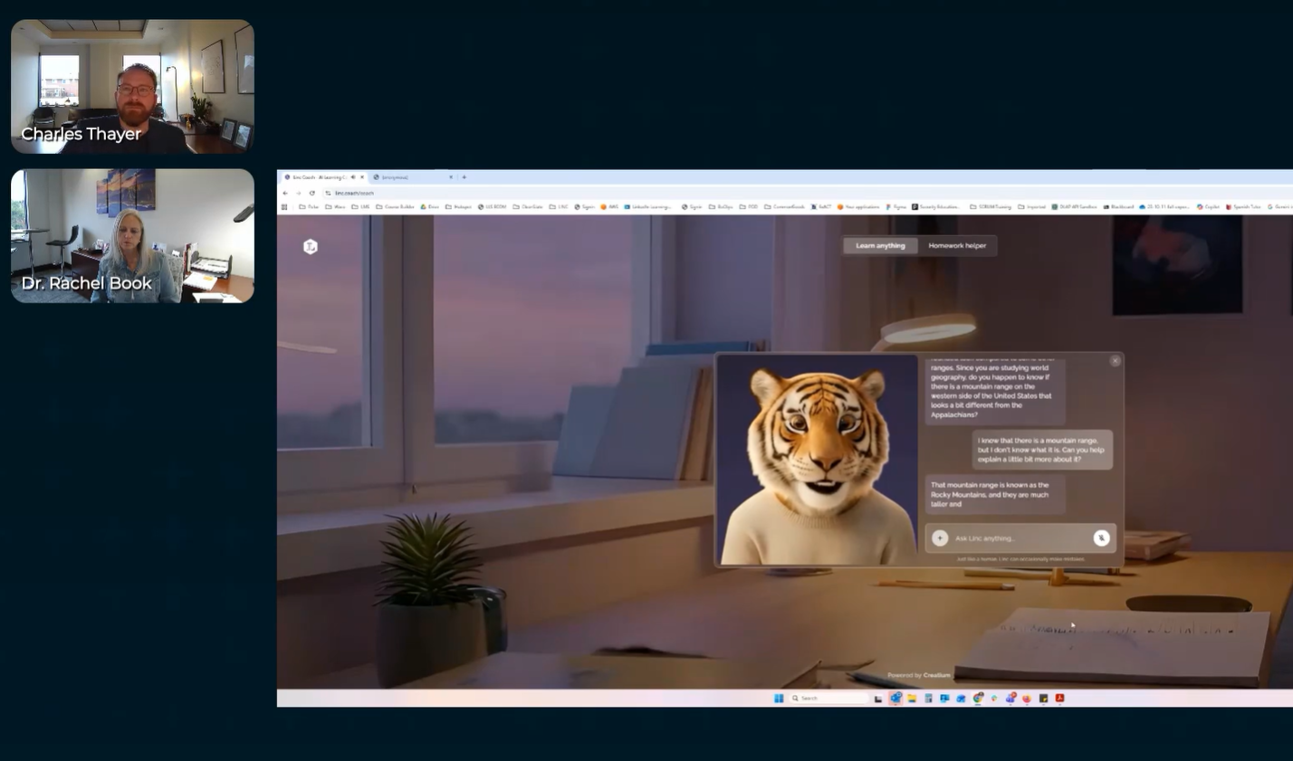Open the SCRUM Training bookmark folder
Screen dimensions: 1293x761
991,207
